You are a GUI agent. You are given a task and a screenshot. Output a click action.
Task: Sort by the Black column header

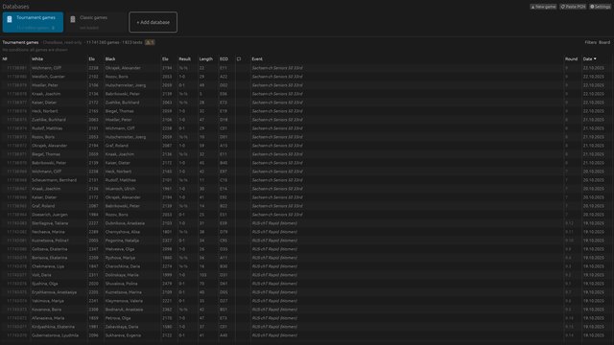pyautogui.click(x=110, y=59)
